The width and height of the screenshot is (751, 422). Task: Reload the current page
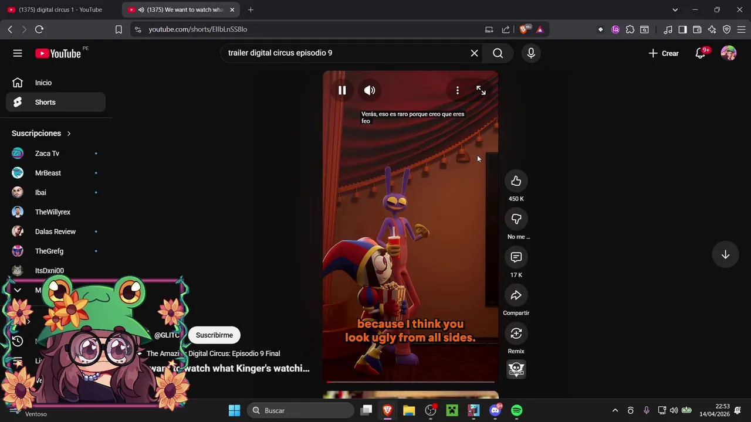(39, 29)
